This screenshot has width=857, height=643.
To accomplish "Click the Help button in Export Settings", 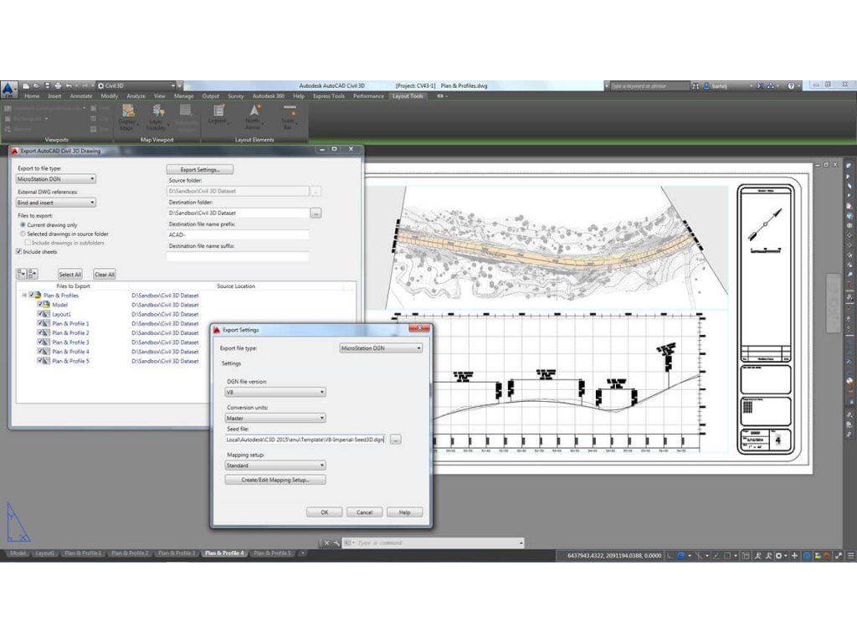I will (404, 512).
